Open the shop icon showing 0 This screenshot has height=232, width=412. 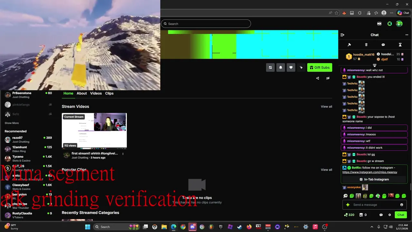(363, 215)
